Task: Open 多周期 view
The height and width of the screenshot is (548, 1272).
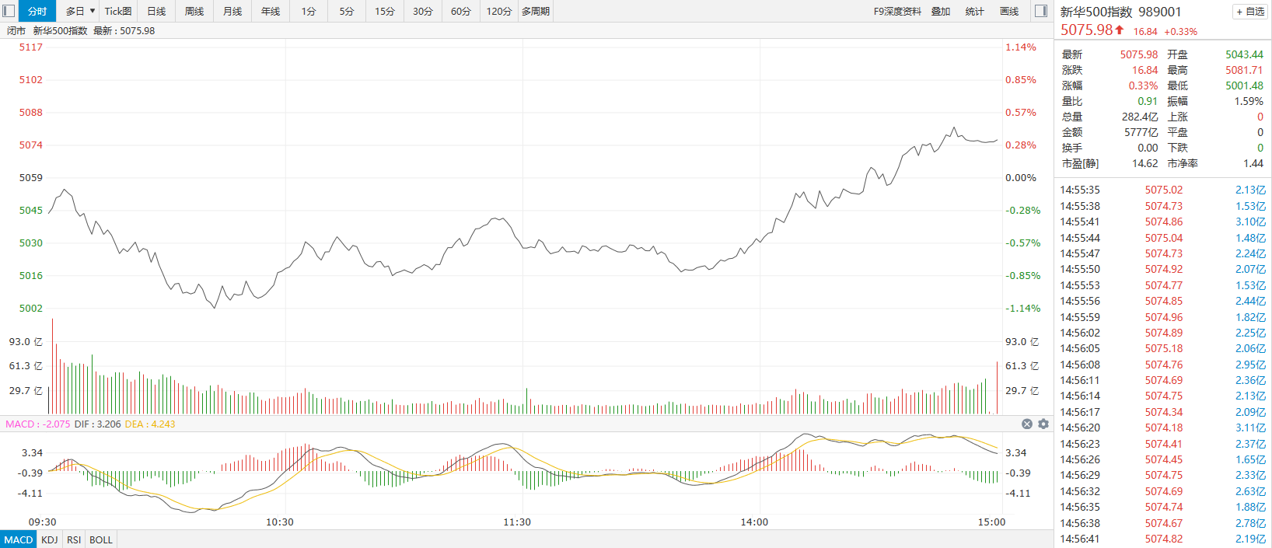Action: tap(536, 11)
